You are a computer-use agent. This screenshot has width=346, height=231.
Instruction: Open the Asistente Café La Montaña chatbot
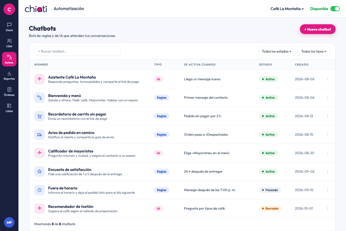click(x=72, y=77)
